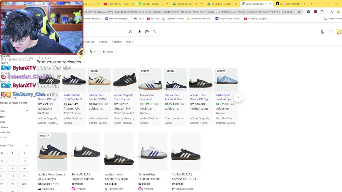The image size is (342, 192).
Task: Open the Gmail bookmark
Action: tap(139, 19)
